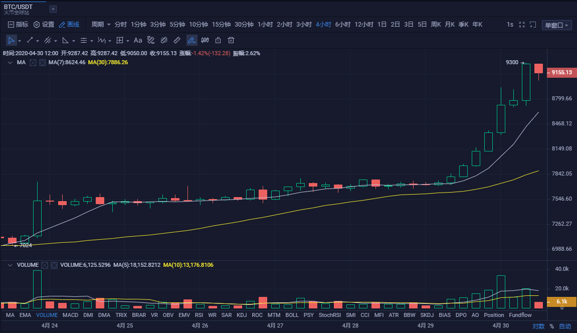The image size is (577, 333).
Task: Click the 设置 settings button
Action: (x=44, y=24)
